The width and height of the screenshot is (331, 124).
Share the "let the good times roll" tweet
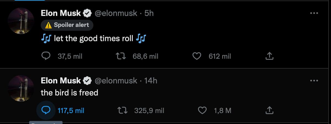coord(269,56)
